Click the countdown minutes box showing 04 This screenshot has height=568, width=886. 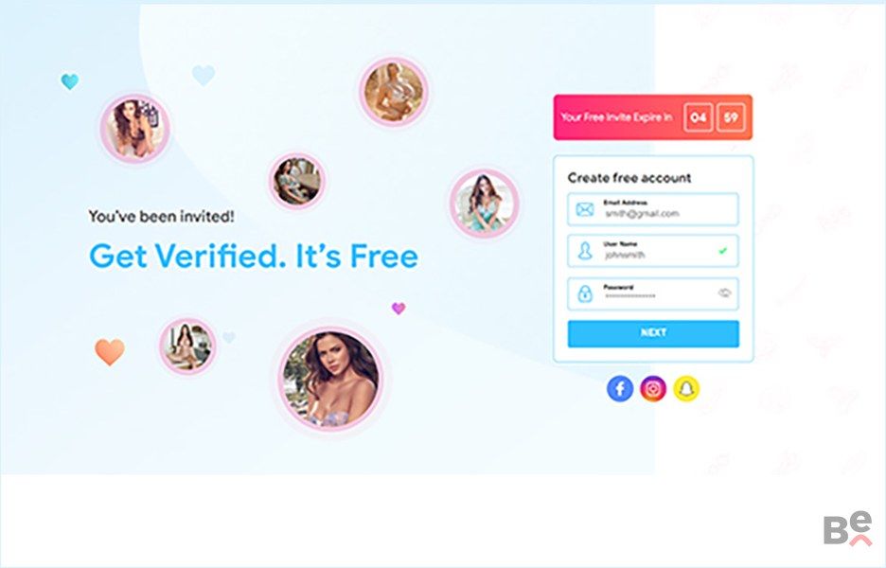[698, 117]
